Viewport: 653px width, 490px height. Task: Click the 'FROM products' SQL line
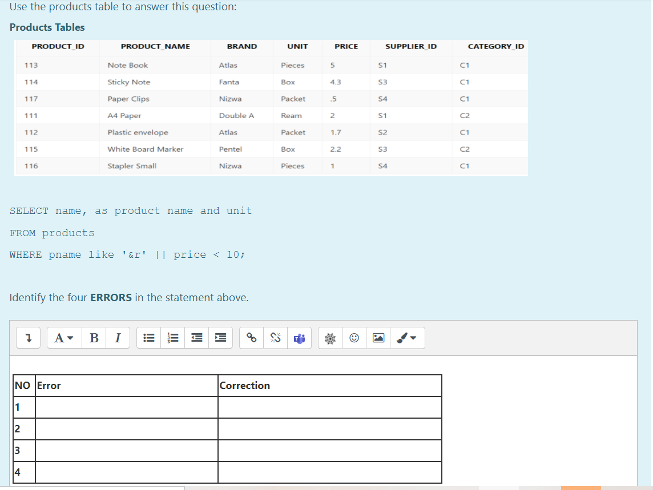click(52, 233)
